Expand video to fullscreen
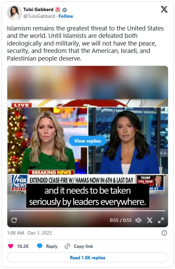 pos(161,220)
